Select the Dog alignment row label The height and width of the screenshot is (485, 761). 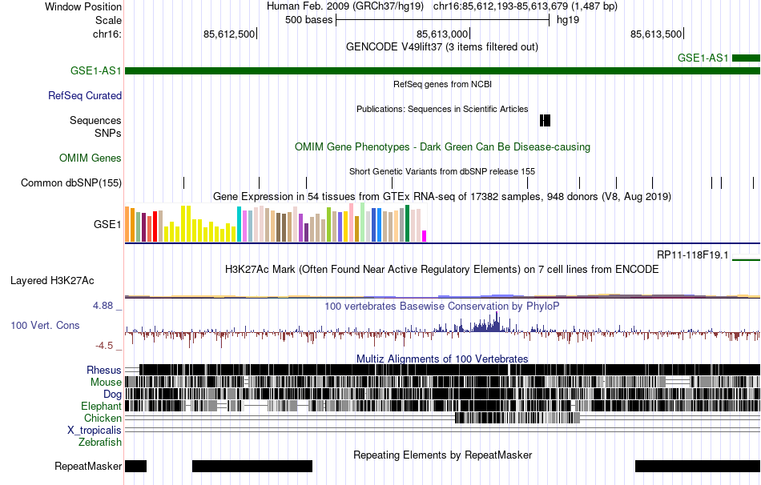coord(112,395)
